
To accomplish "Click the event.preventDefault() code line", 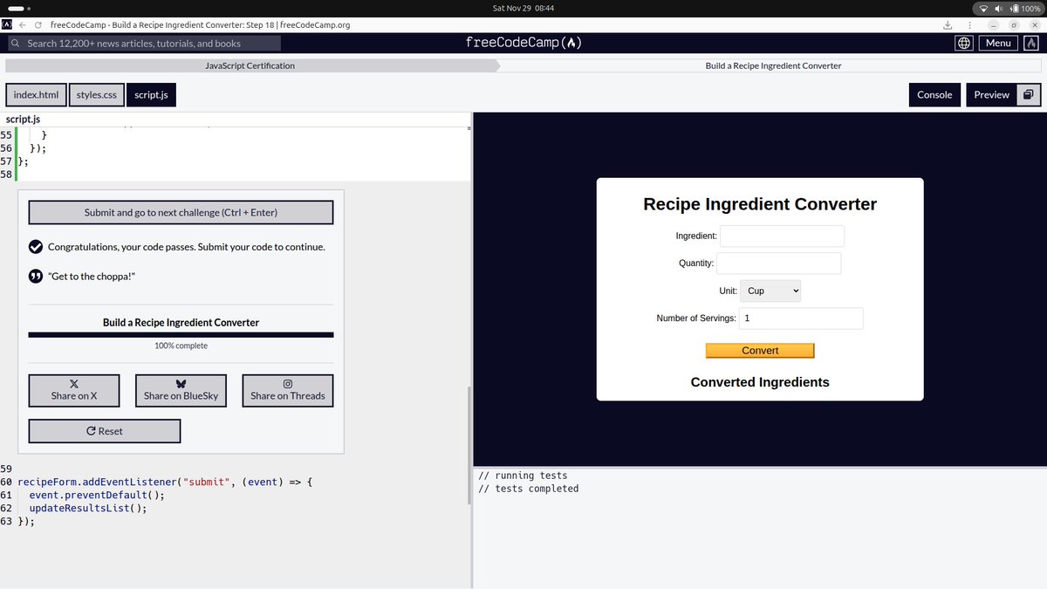I will click(96, 495).
